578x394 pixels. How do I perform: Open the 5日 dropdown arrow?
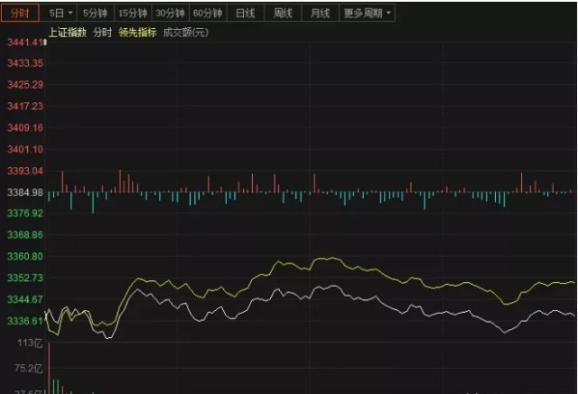coord(70,14)
